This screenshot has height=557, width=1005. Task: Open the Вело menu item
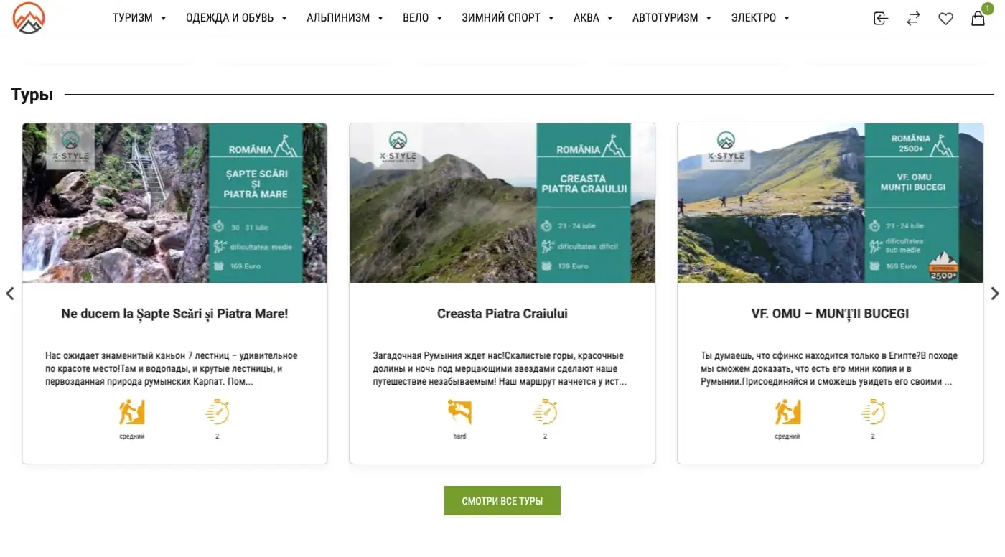click(x=423, y=18)
